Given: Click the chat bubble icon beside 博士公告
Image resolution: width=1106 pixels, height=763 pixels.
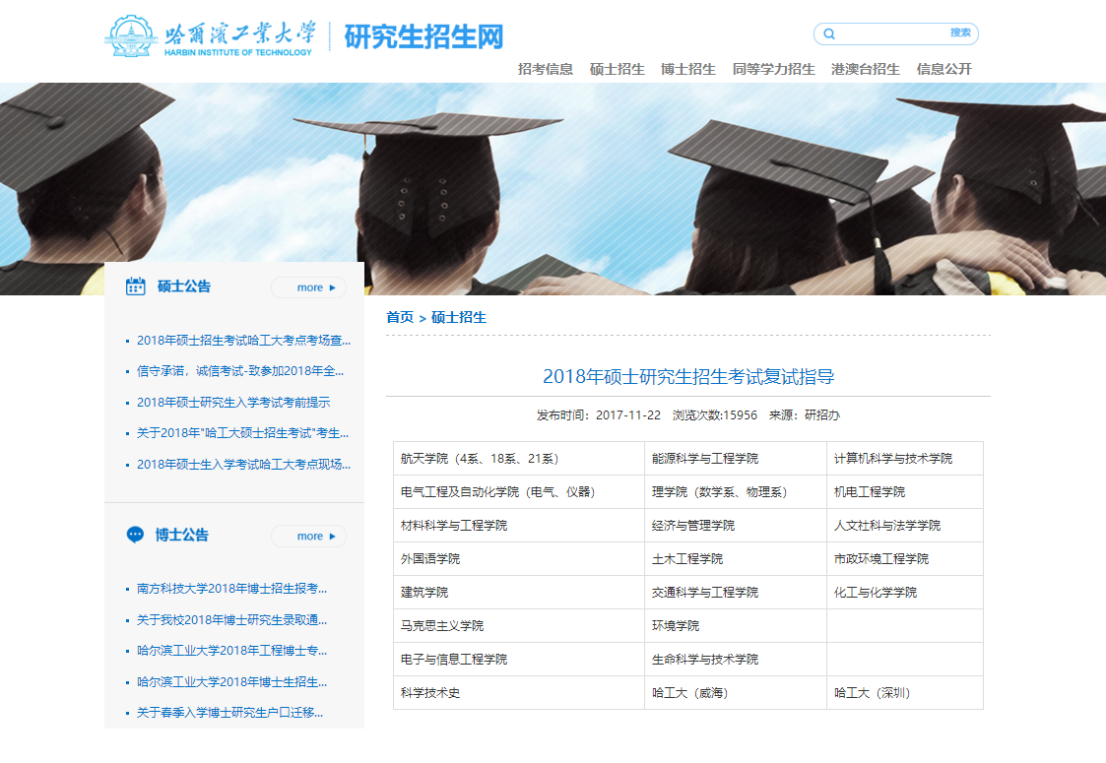Looking at the screenshot, I should [x=136, y=535].
